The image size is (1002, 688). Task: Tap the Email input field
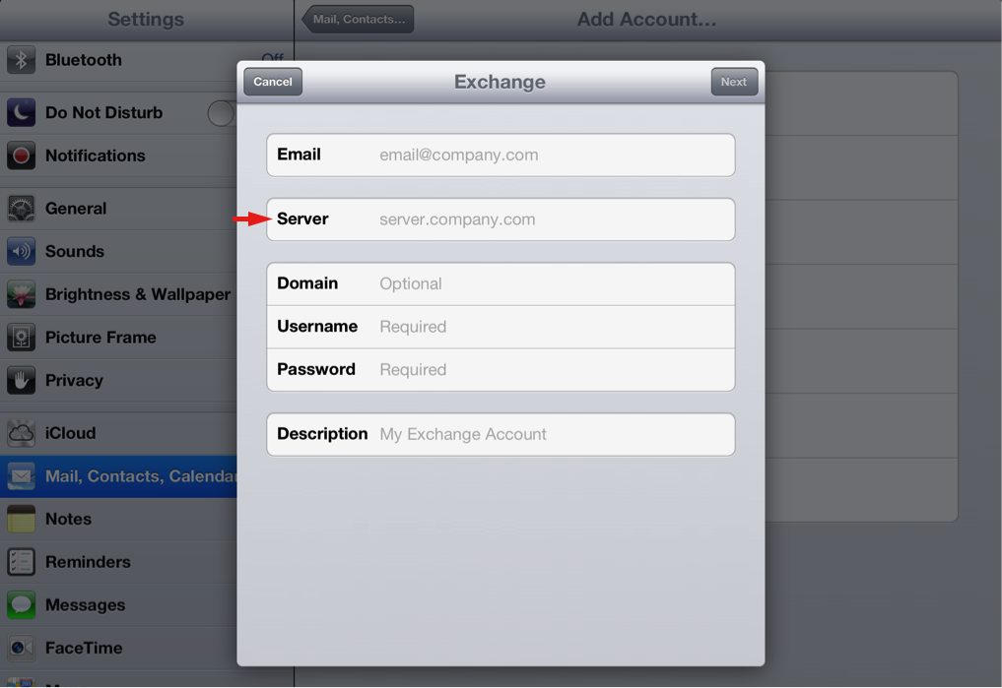552,156
